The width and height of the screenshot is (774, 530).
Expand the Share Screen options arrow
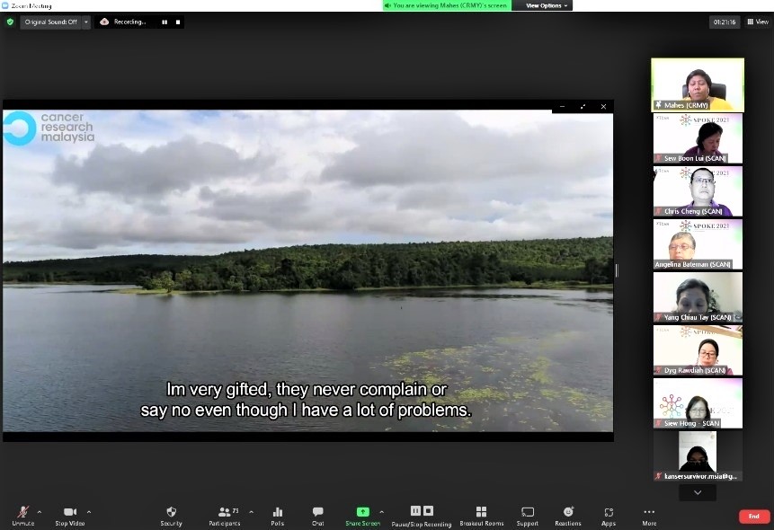click(381, 511)
